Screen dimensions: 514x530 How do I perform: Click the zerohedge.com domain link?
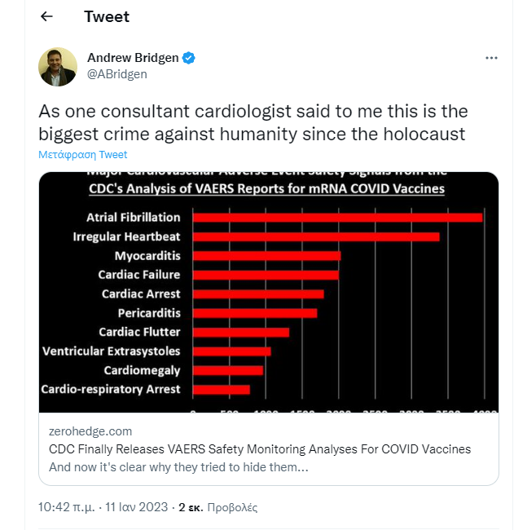90,431
